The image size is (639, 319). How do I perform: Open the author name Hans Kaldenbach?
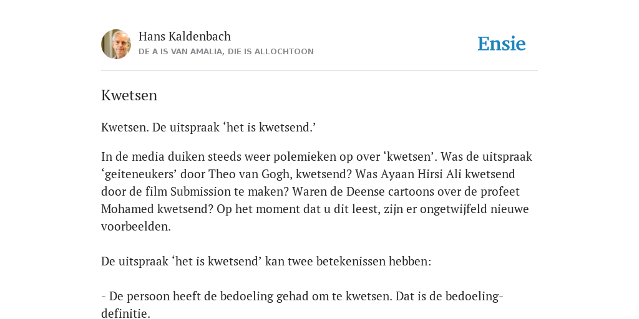(x=185, y=37)
